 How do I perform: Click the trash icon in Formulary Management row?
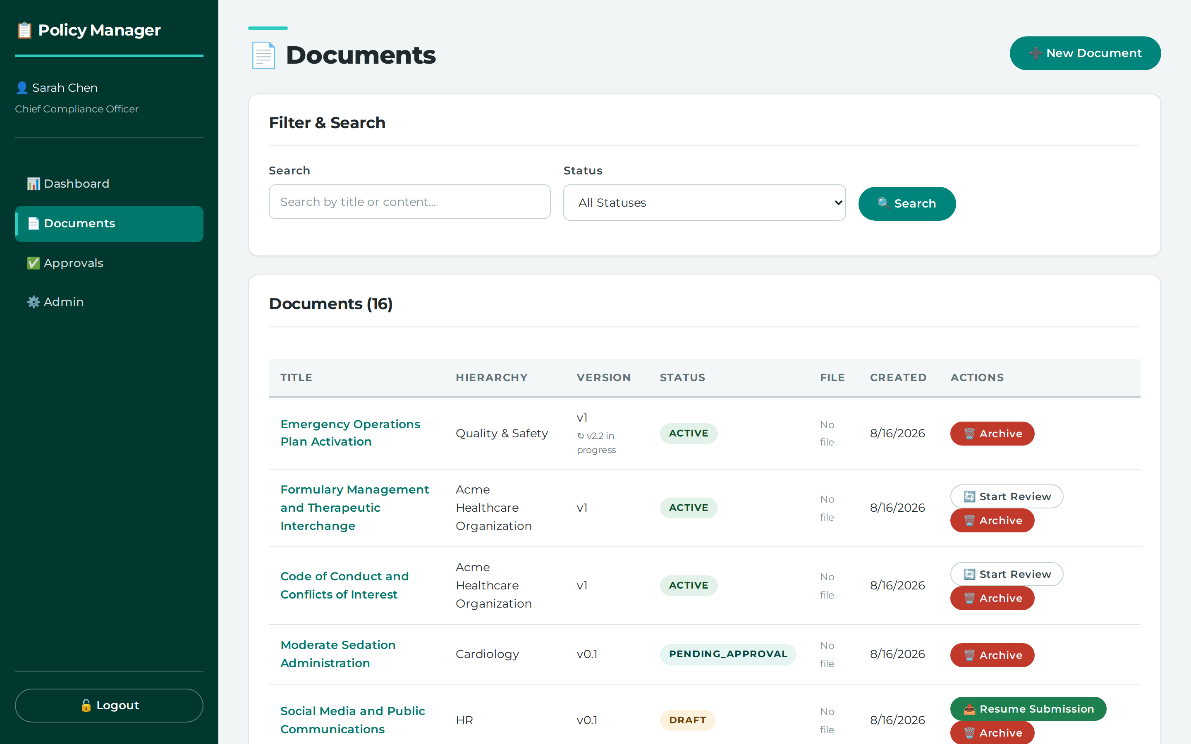click(x=969, y=520)
